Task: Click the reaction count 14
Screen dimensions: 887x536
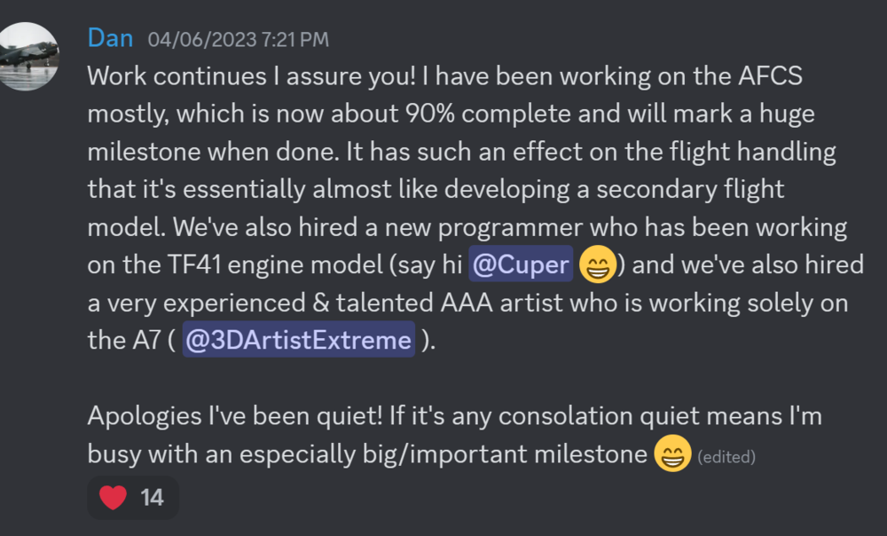Action: click(x=153, y=498)
